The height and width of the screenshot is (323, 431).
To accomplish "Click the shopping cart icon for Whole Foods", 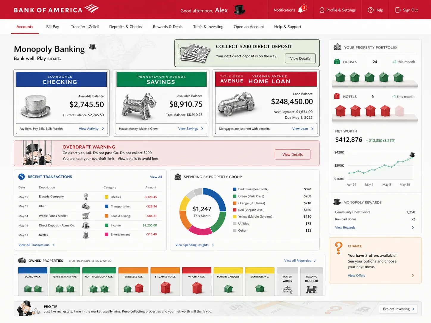I will coord(86,216).
